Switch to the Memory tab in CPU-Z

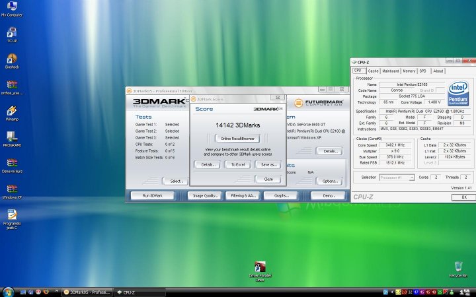coord(409,71)
